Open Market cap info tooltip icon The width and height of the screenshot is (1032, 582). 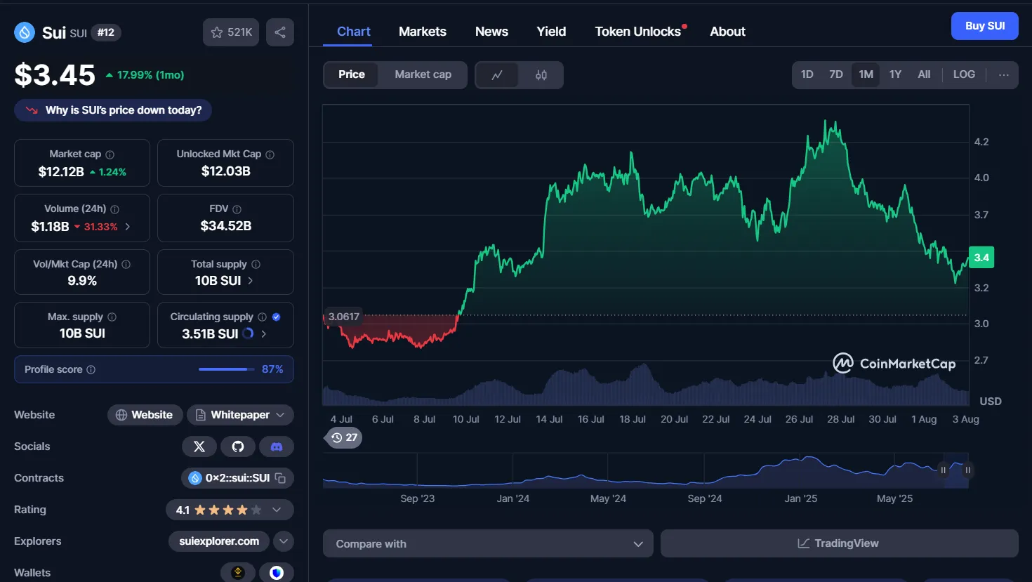pos(110,154)
